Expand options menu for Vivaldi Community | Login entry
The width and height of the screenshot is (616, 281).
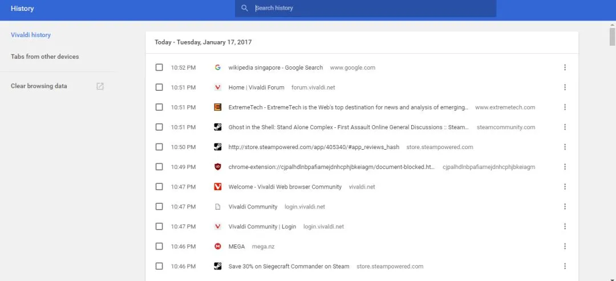565,226
